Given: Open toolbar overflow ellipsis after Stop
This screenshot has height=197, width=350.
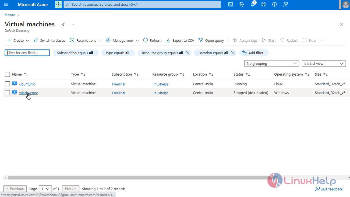Looking at the screenshot, I should pos(322,40).
